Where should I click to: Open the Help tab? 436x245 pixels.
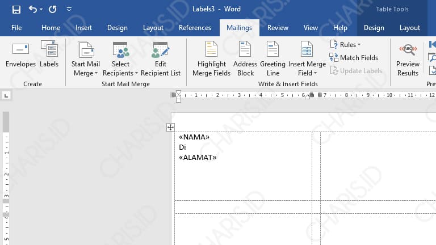point(340,28)
